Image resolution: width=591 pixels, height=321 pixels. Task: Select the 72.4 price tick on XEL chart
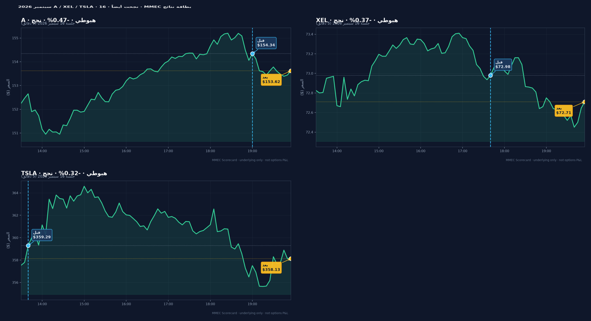click(x=310, y=132)
